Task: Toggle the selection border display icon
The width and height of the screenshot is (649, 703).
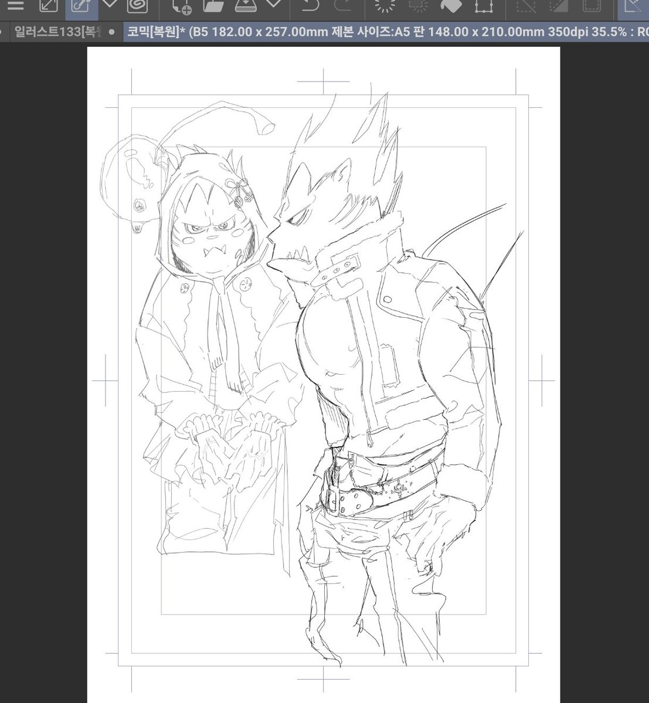Action: click(x=592, y=5)
